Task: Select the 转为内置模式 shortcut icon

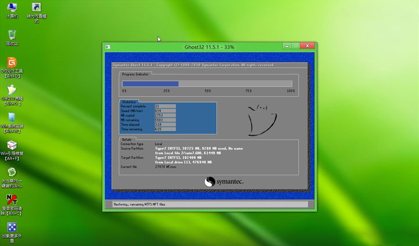Action: 37,13
